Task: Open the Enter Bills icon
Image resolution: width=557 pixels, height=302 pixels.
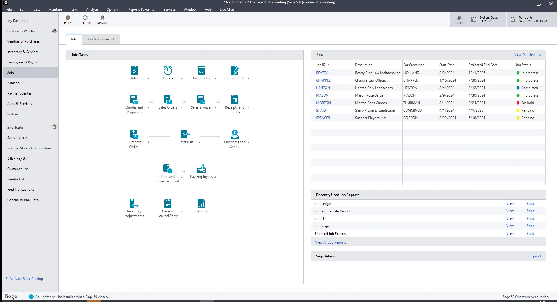Action: 185,134
